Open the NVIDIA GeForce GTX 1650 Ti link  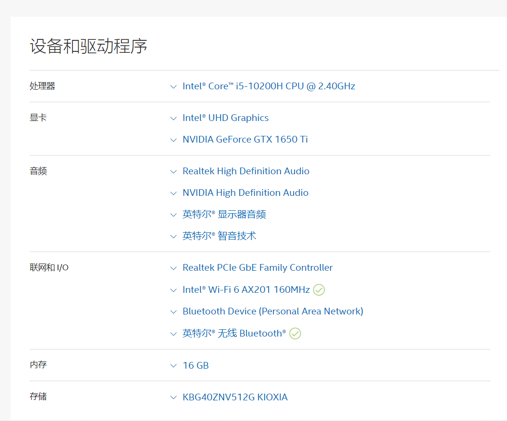click(245, 139)
